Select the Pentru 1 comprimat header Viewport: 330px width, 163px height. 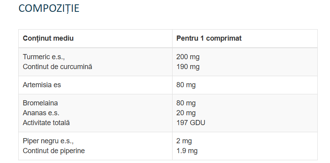(x=209, y=38)
